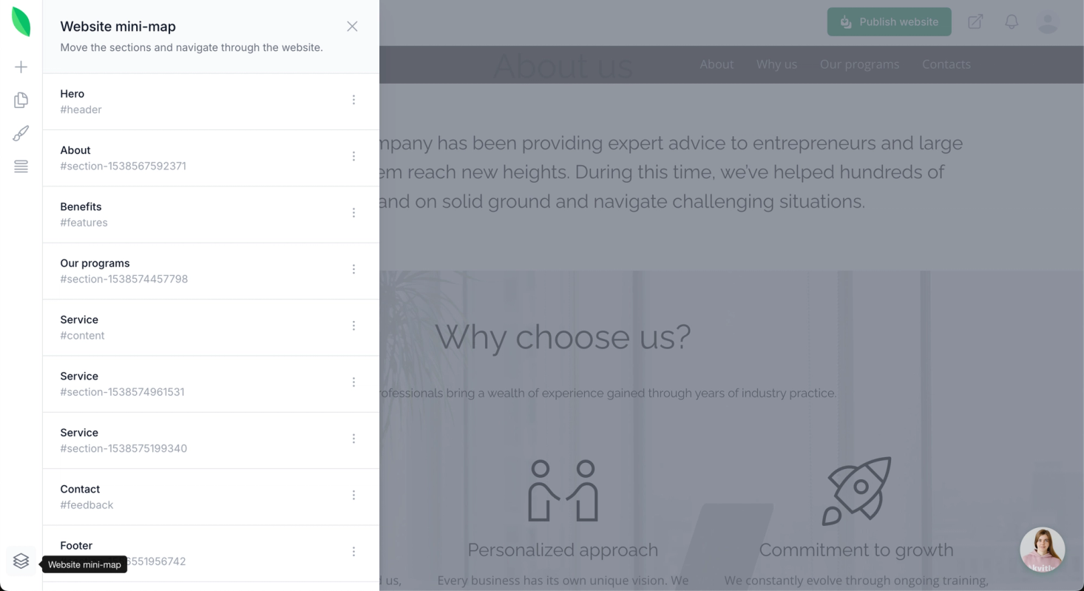Close the Website mini-map panel
This screenshot has width=1084, height=591.
(x=352, y=27)
